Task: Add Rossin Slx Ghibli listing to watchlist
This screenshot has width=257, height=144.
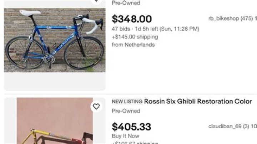Action: click(x=96, y=106)
